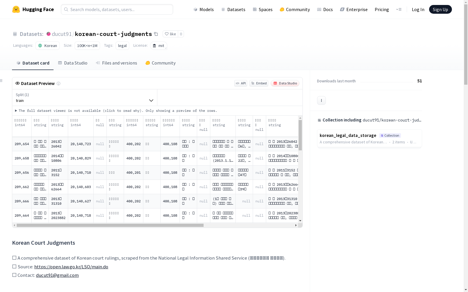Click the Korean language tag
This screenshot has width=468, height=292.
coord(48,46)
